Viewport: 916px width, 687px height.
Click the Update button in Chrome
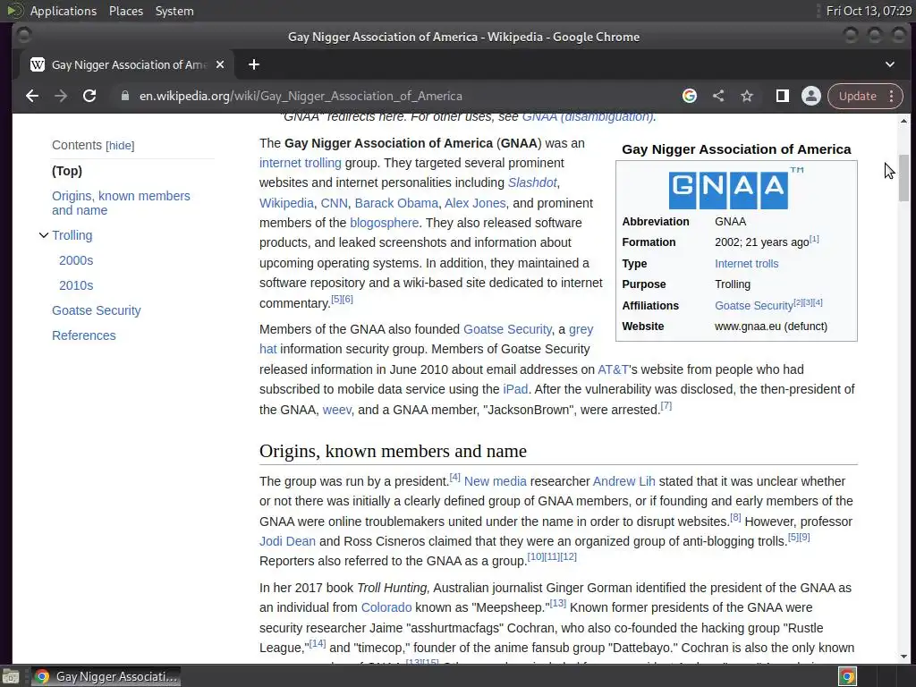(x=858, y=96)
